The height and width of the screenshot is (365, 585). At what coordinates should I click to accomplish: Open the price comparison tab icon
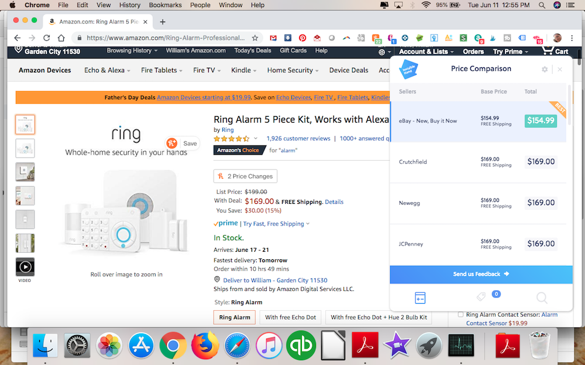(420, 298)
